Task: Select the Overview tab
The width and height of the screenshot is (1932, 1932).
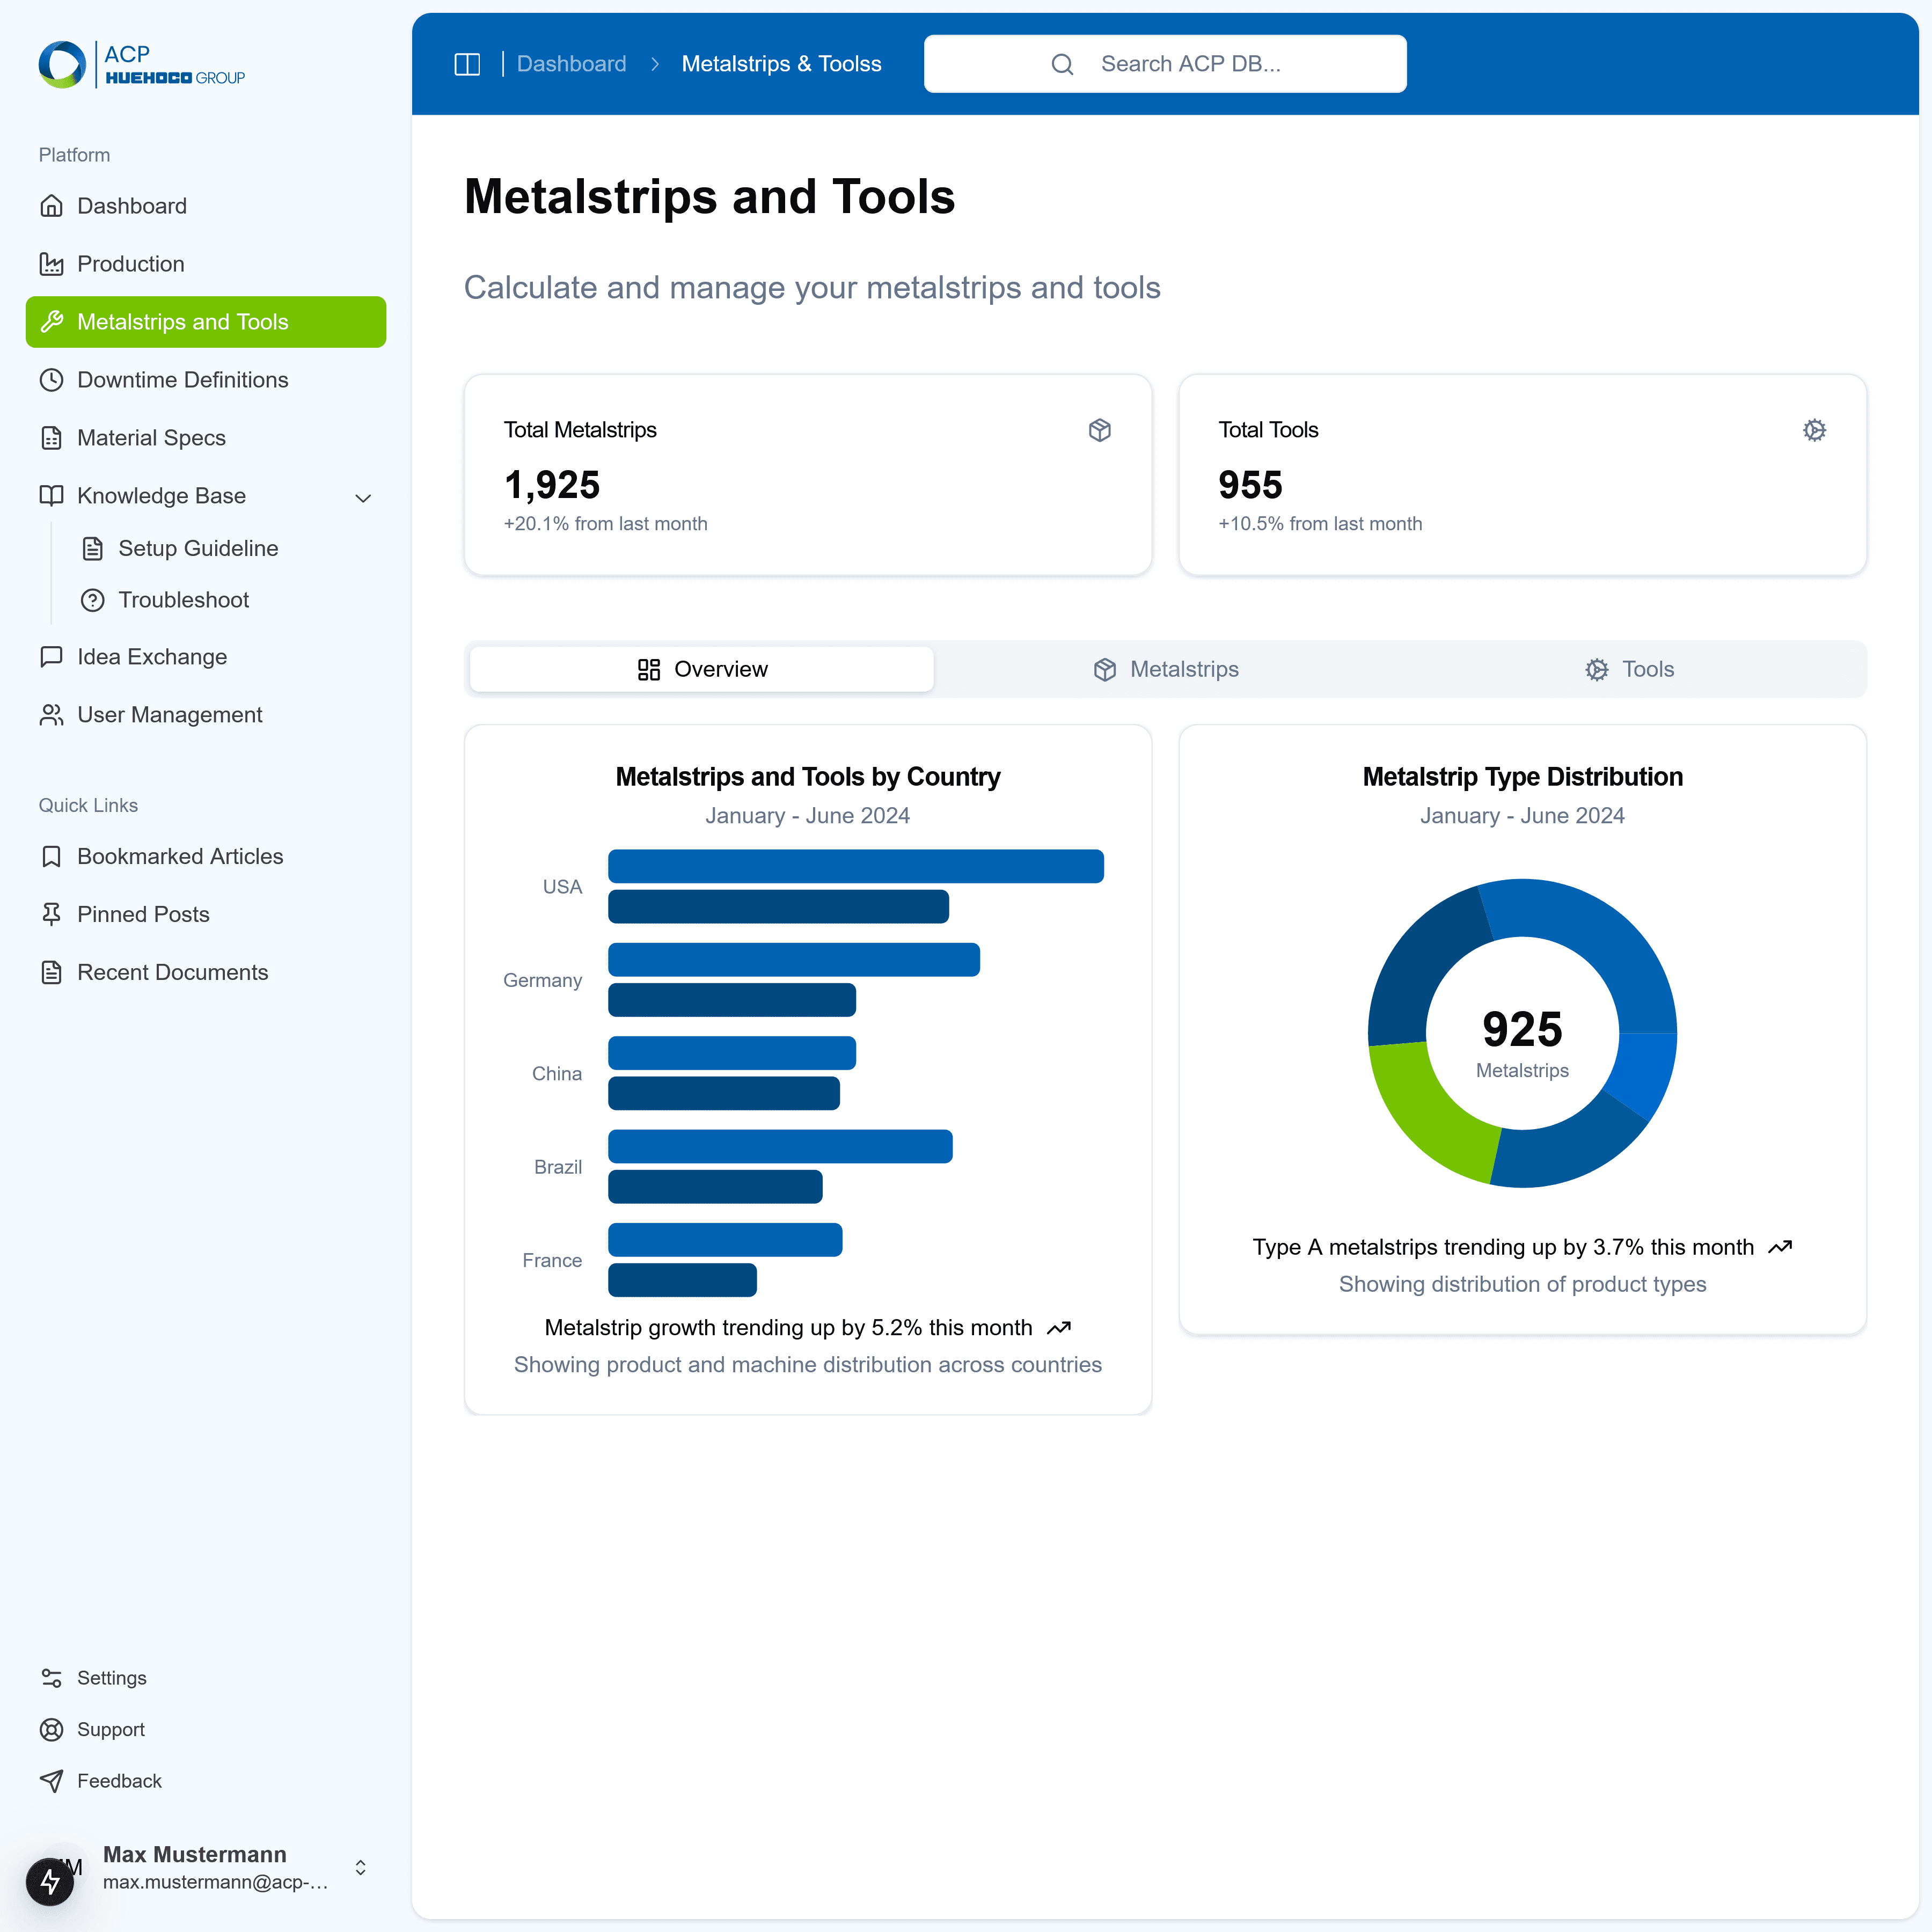Action: (702, 669)
